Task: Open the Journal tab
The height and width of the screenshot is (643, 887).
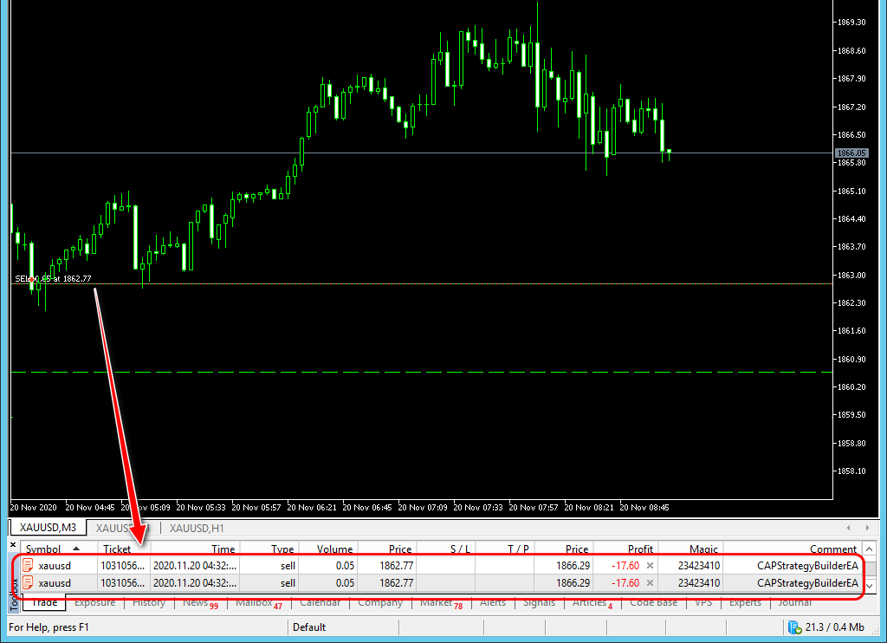Action: coord(794,602)
